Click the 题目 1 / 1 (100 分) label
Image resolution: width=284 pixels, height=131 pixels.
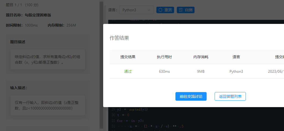pos(22,5)
